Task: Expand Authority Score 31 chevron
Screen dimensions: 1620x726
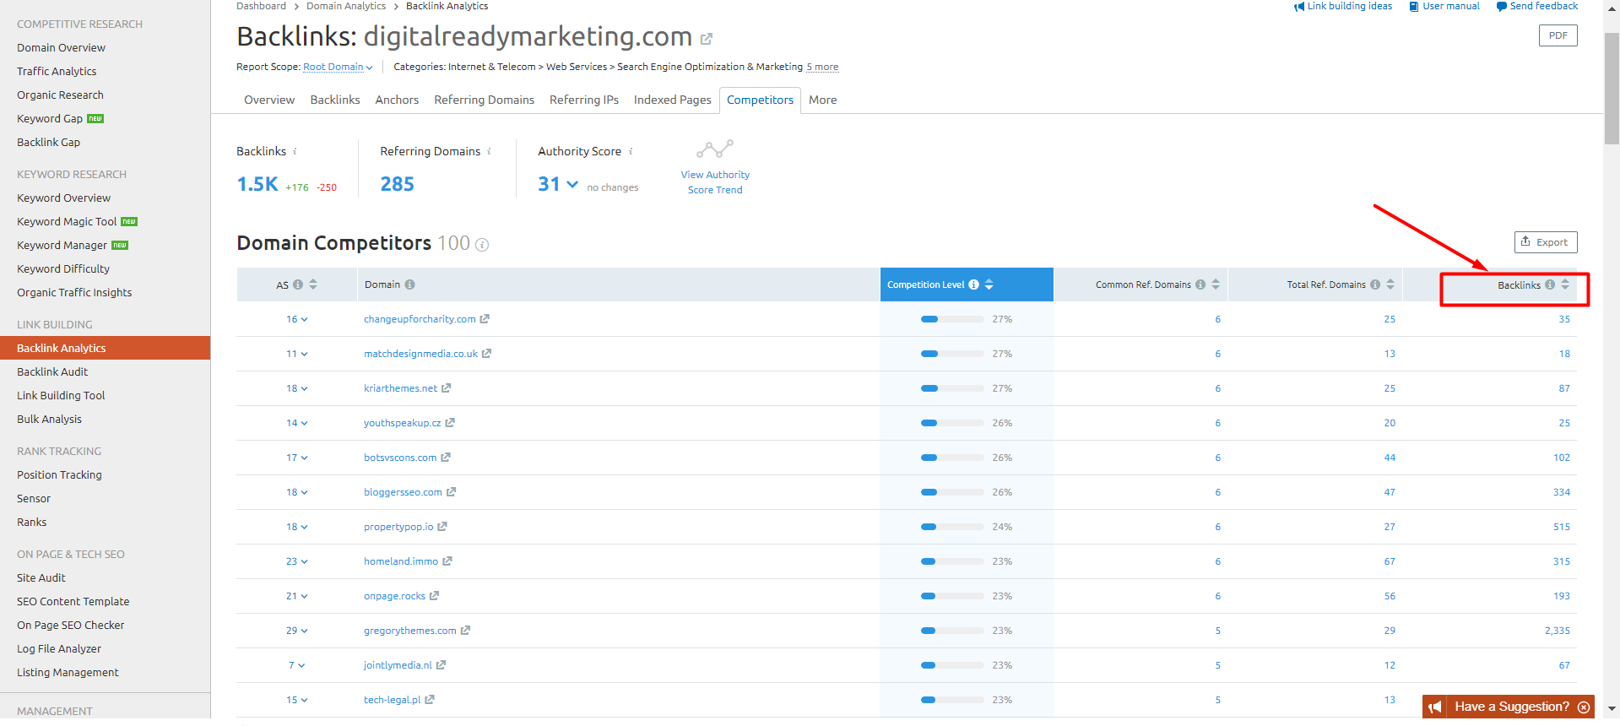Action: [x=572, y=184]
